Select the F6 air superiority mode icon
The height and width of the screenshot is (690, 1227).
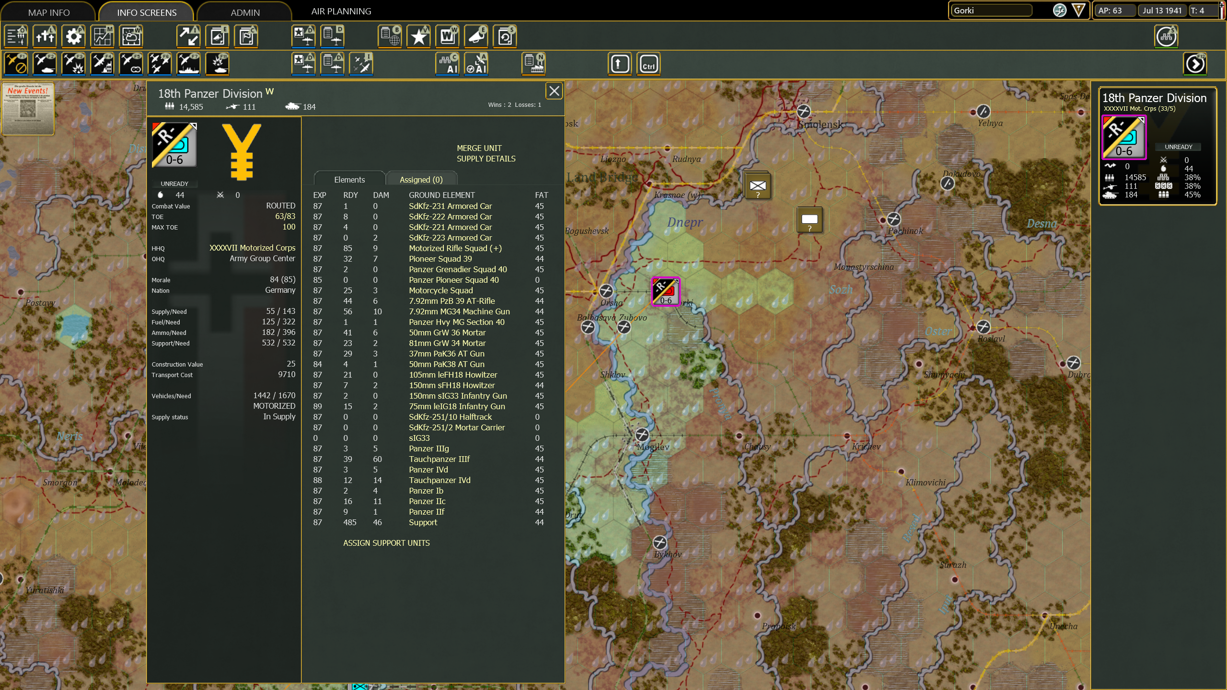[x=160, y=64]
